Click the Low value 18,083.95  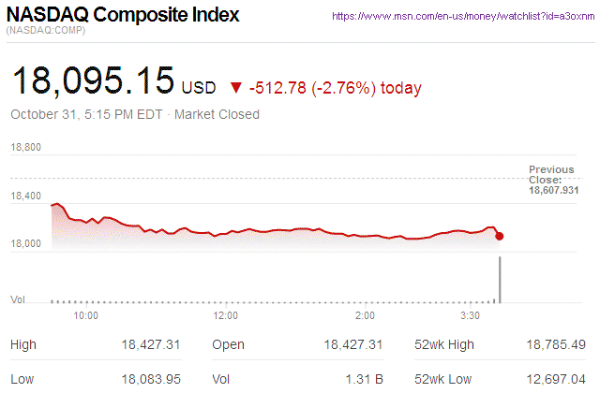click(151, 377)
